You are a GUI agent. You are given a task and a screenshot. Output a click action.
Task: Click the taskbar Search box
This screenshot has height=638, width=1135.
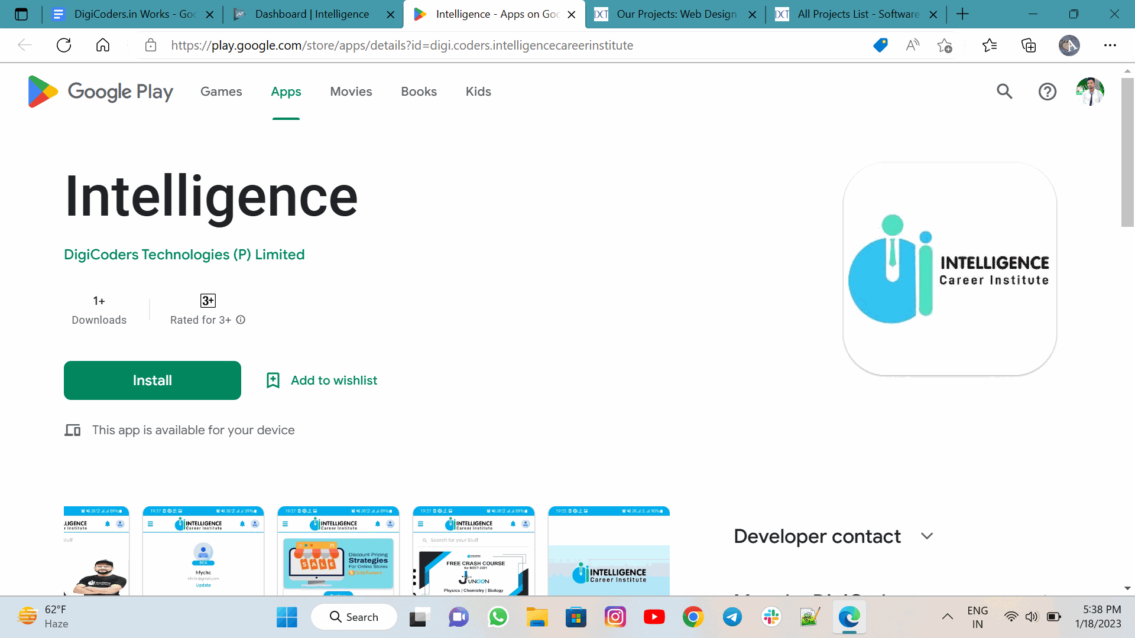[x=354, y=617]
